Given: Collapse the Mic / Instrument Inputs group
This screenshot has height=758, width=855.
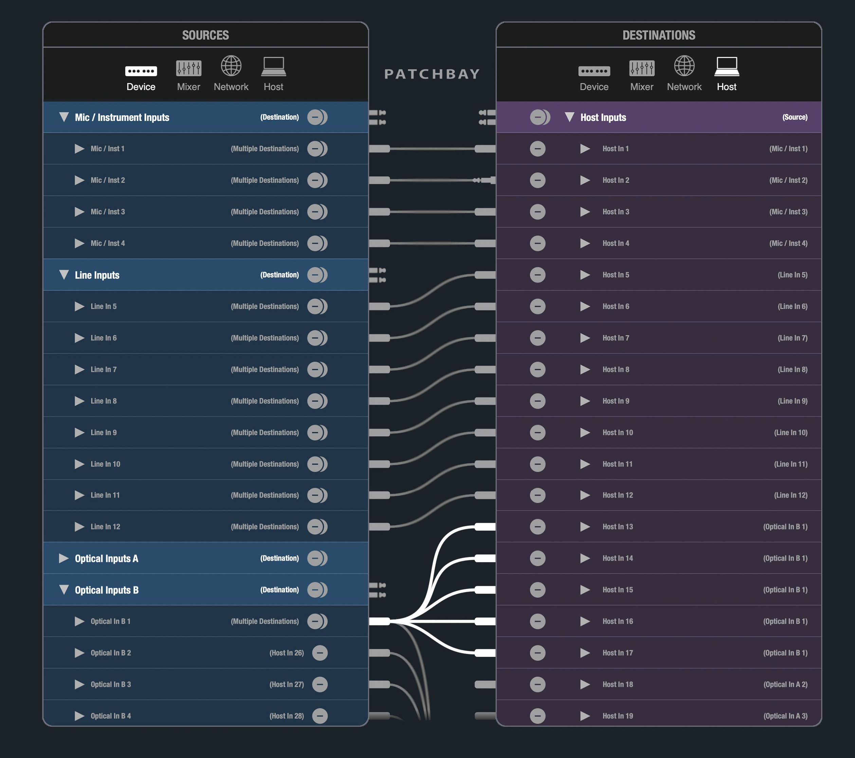Looking at the screenshot, I should [x=64, y=117].
